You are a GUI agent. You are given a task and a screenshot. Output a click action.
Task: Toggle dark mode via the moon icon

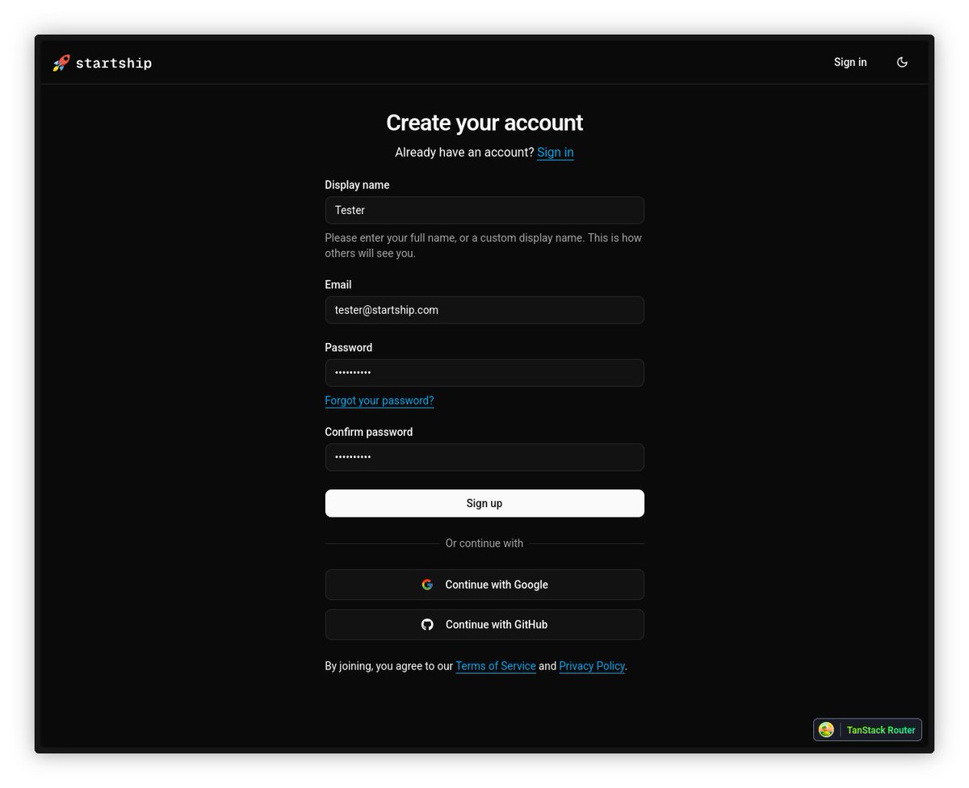[902, 62]
